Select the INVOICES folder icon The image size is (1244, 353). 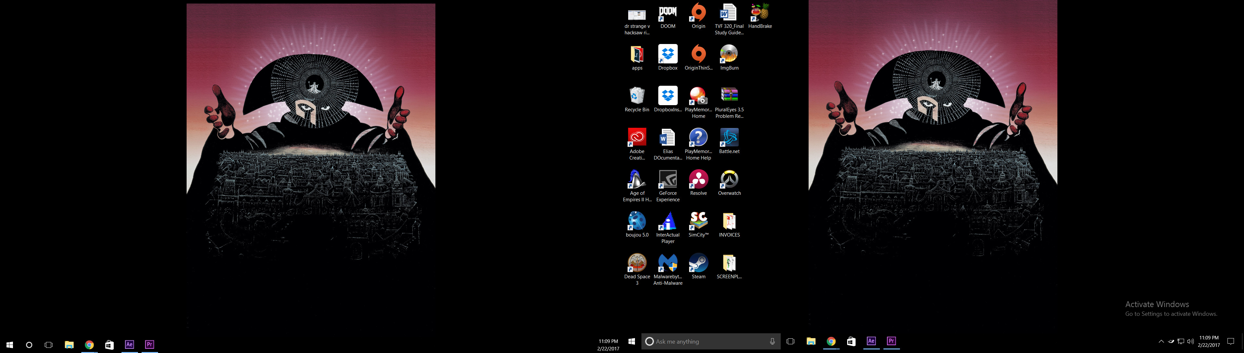729,225
